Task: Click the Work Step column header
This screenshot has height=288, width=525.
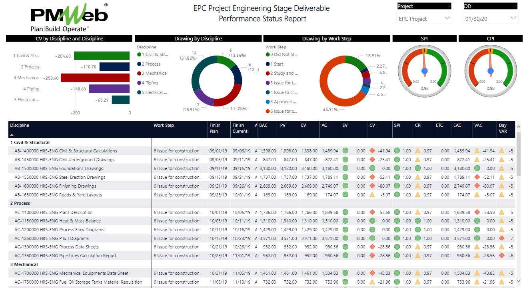Action: pyautogui.click(x=164, y=126)
